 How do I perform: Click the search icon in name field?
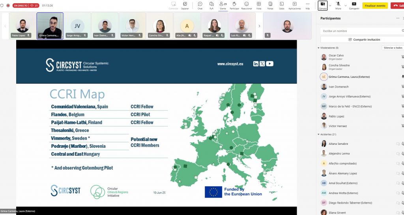(403, 31)
